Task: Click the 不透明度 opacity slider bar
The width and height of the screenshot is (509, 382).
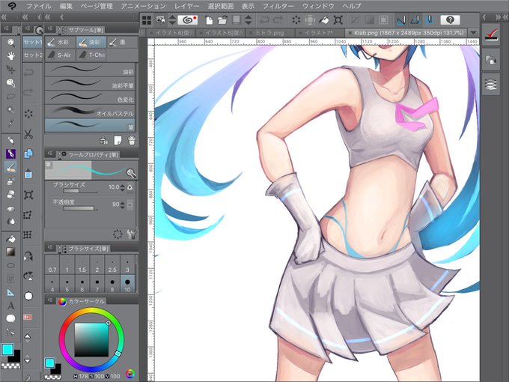Action: click(x=79, y=208)
